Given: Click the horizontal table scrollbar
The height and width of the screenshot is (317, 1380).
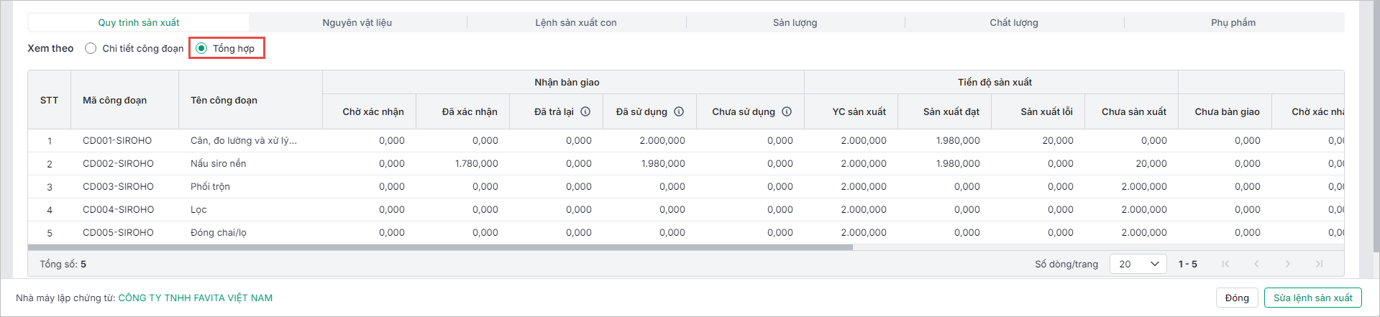Looking at the screenshot, I should [x=440, y=247].
